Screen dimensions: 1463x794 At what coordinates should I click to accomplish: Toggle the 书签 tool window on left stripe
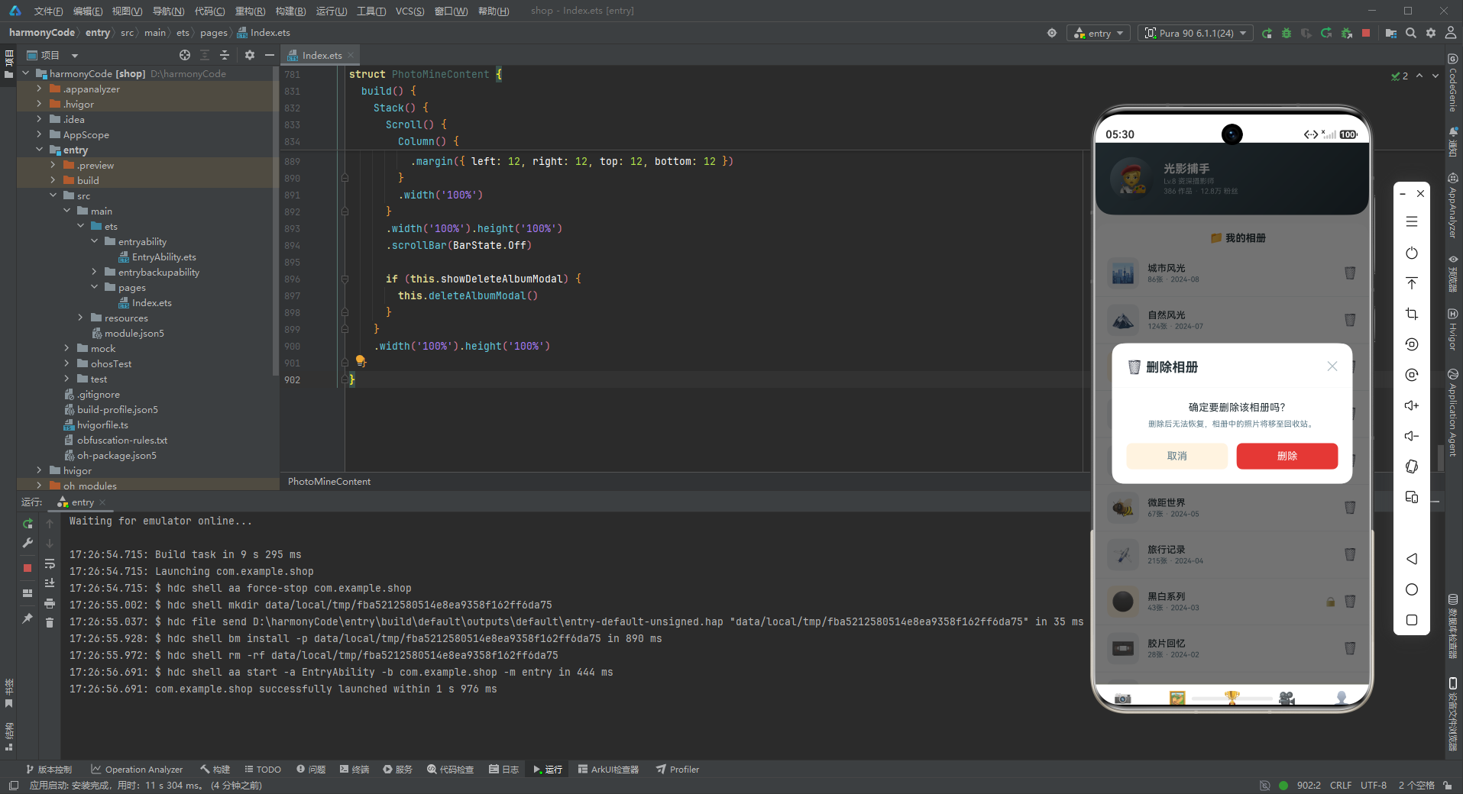pyautogui.click(x=8, y=692)
